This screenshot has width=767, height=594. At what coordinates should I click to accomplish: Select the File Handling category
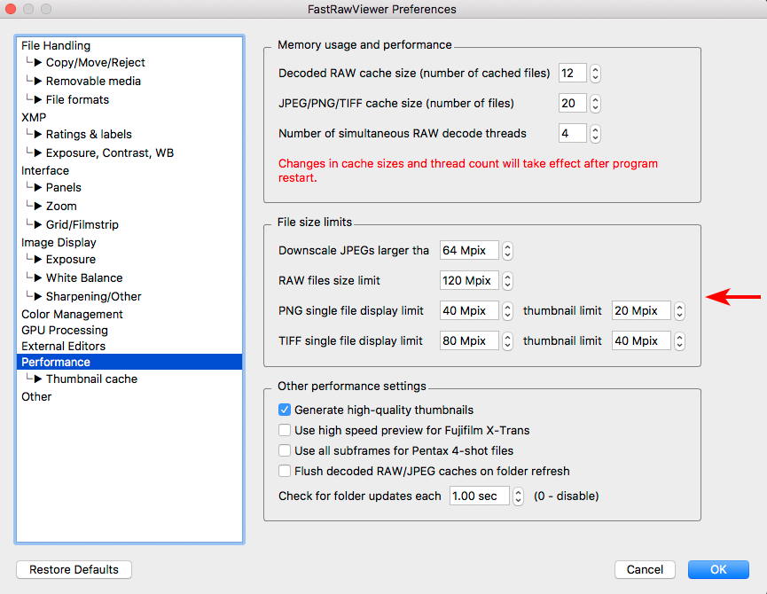tap(56, 45)
